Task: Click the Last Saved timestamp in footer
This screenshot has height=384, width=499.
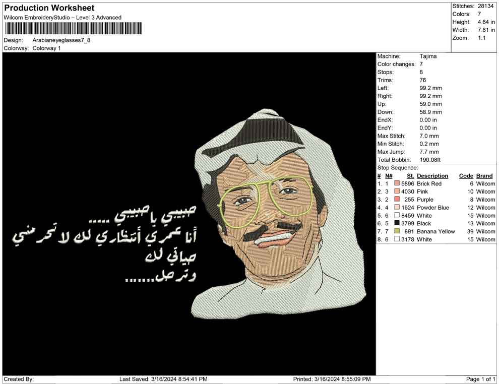Action: (x=164, y=379)
